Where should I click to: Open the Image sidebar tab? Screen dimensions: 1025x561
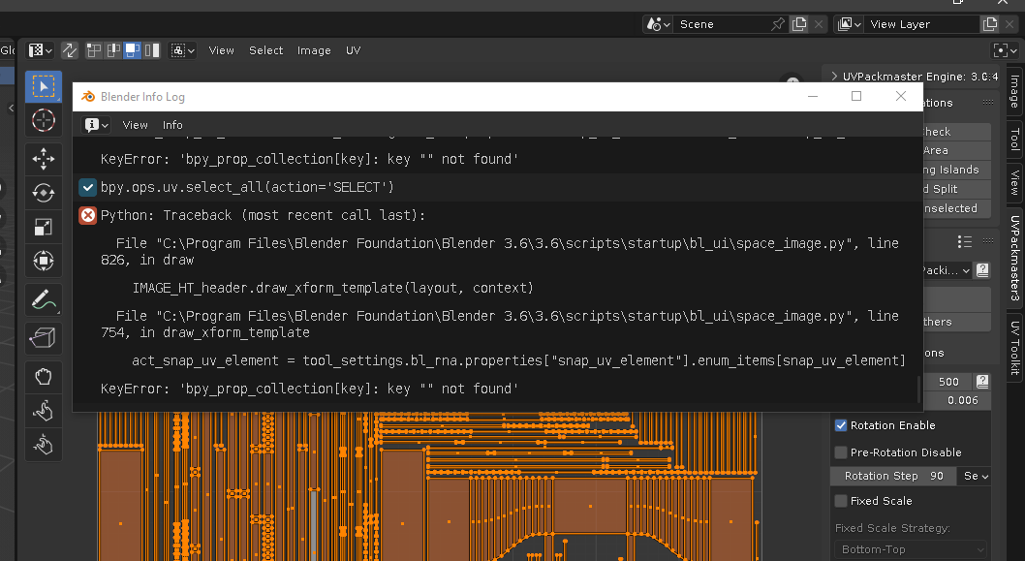1014,90
